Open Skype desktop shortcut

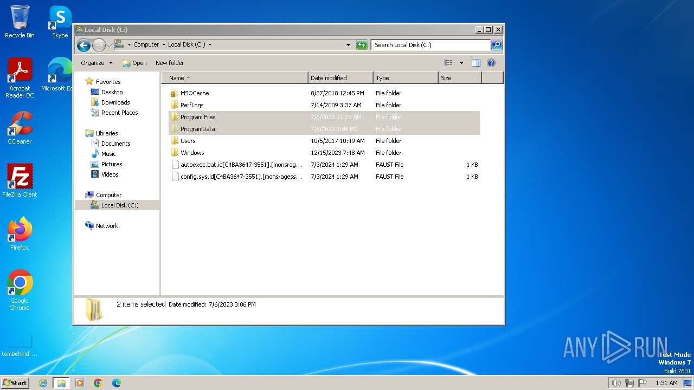point(60,22)
